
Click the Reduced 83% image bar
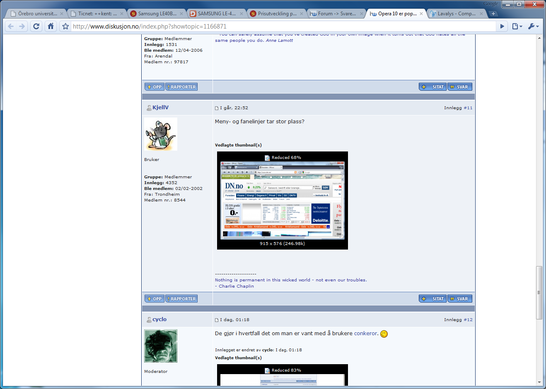point(283,370)
